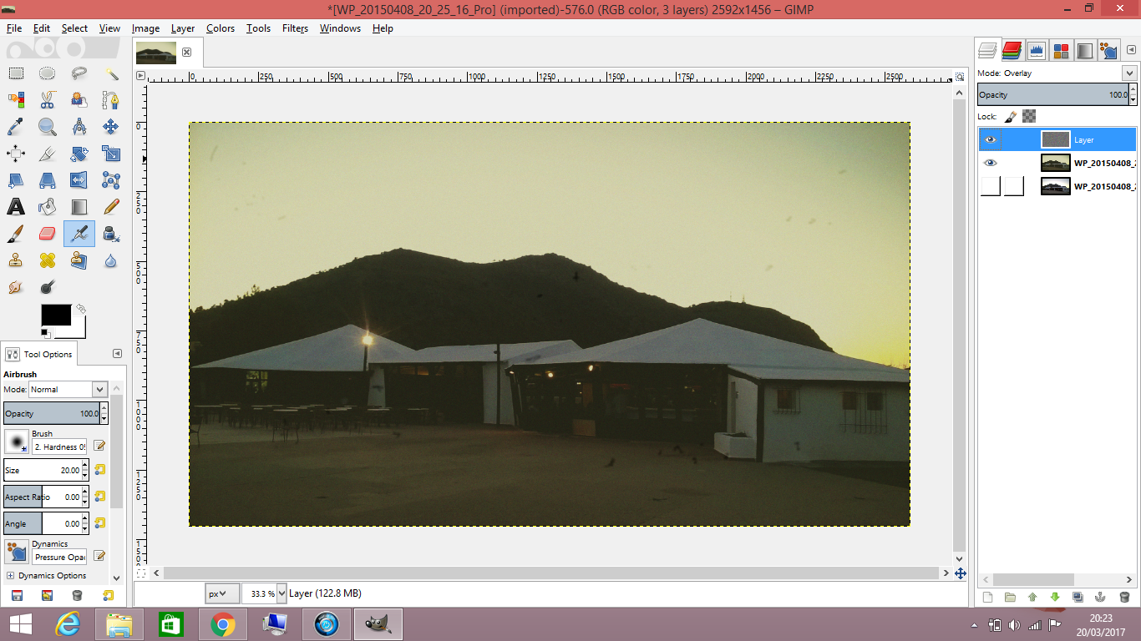Expand the Dynamics Options section

coord(11,576)
